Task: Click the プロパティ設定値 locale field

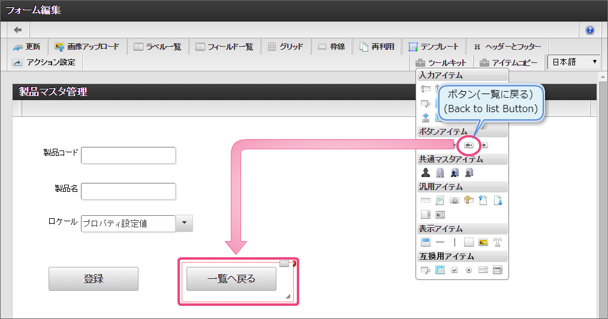Action: tap(128, 223)
